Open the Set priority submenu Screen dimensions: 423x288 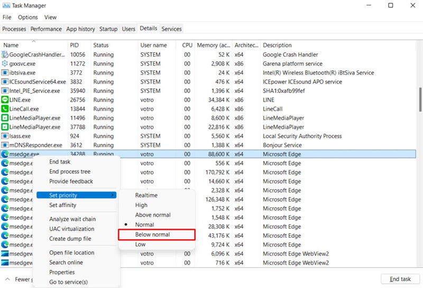[76, 195]
